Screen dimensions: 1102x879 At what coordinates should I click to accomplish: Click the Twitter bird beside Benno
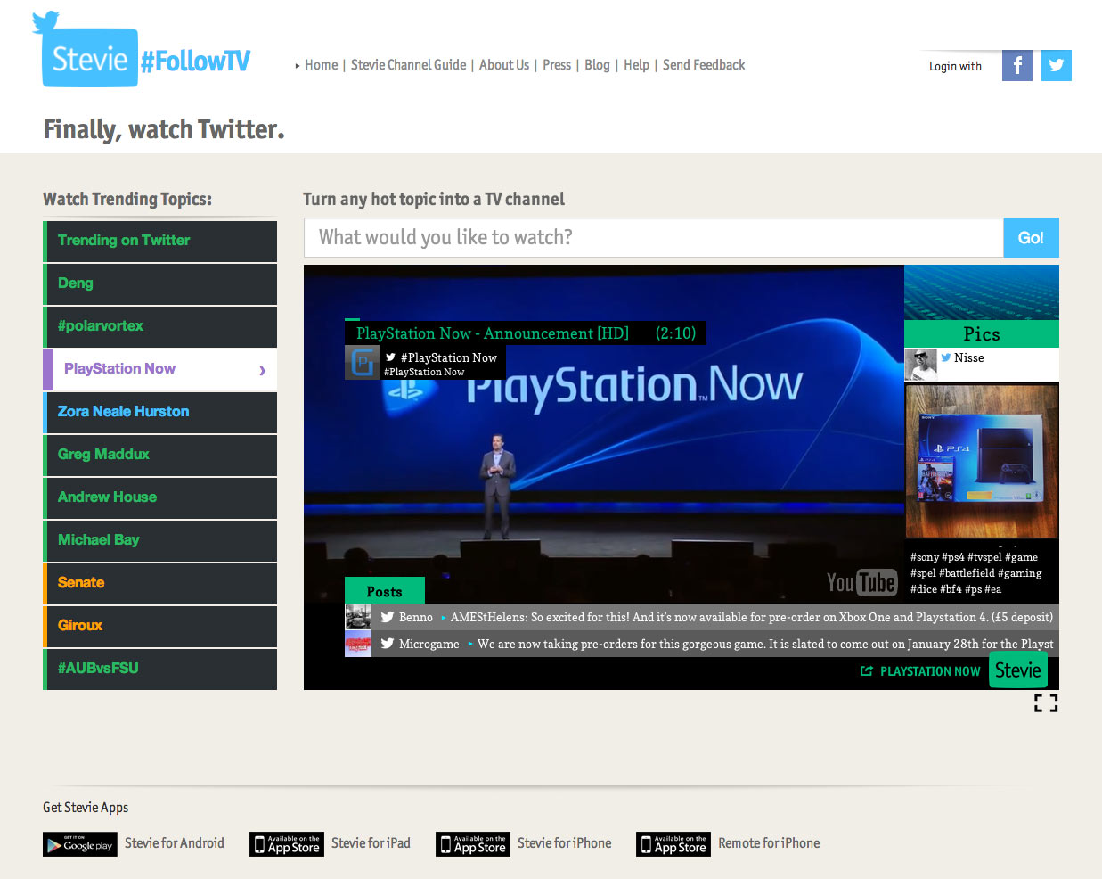388,617
